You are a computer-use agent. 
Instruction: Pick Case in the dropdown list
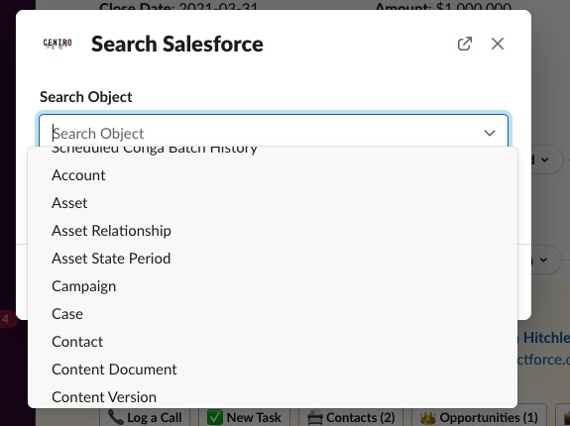click(x=273, y=314)
